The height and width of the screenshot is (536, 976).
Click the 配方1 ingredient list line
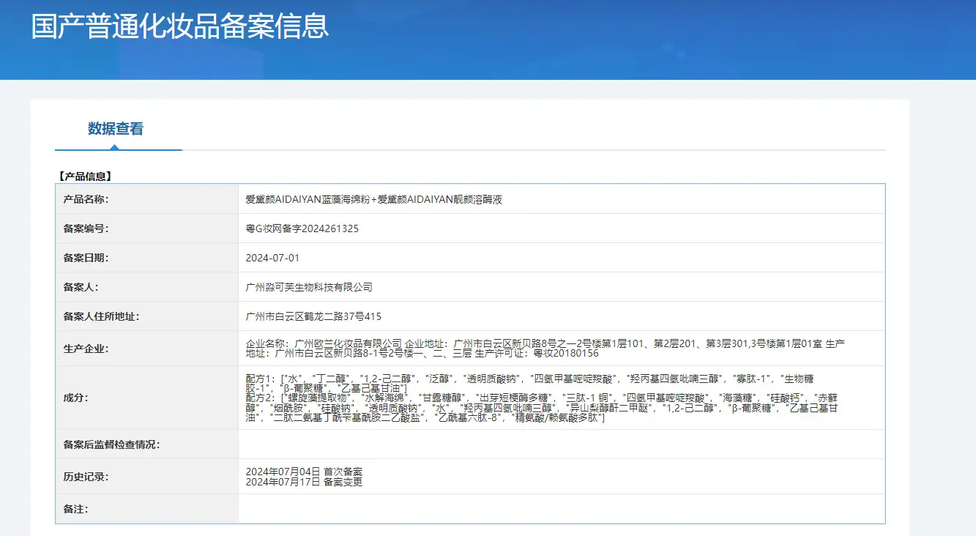(529, 384)
